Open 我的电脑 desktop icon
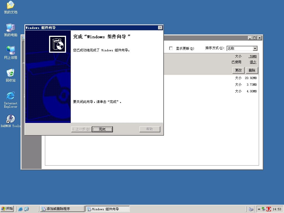The image size is (284, 213). [11, 30]
